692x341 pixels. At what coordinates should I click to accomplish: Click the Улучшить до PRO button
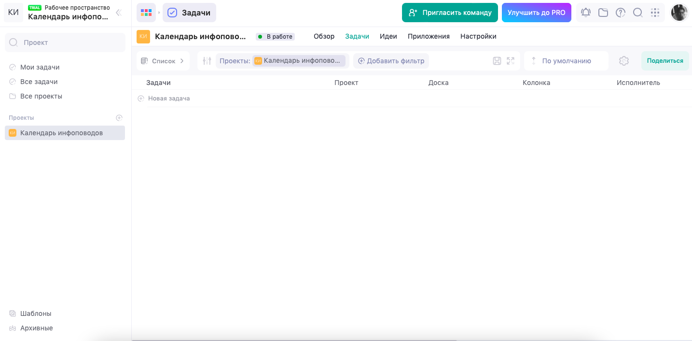(536, 13)
